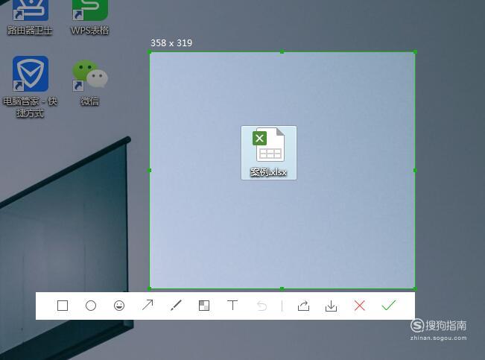Click the right-middle selection edge handle

pos(415,170)
